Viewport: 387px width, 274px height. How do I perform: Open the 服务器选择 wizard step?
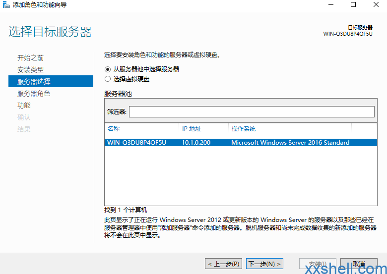51,81
